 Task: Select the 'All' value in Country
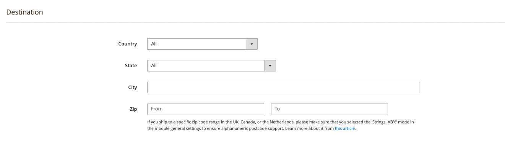click(x=154, y=44)
